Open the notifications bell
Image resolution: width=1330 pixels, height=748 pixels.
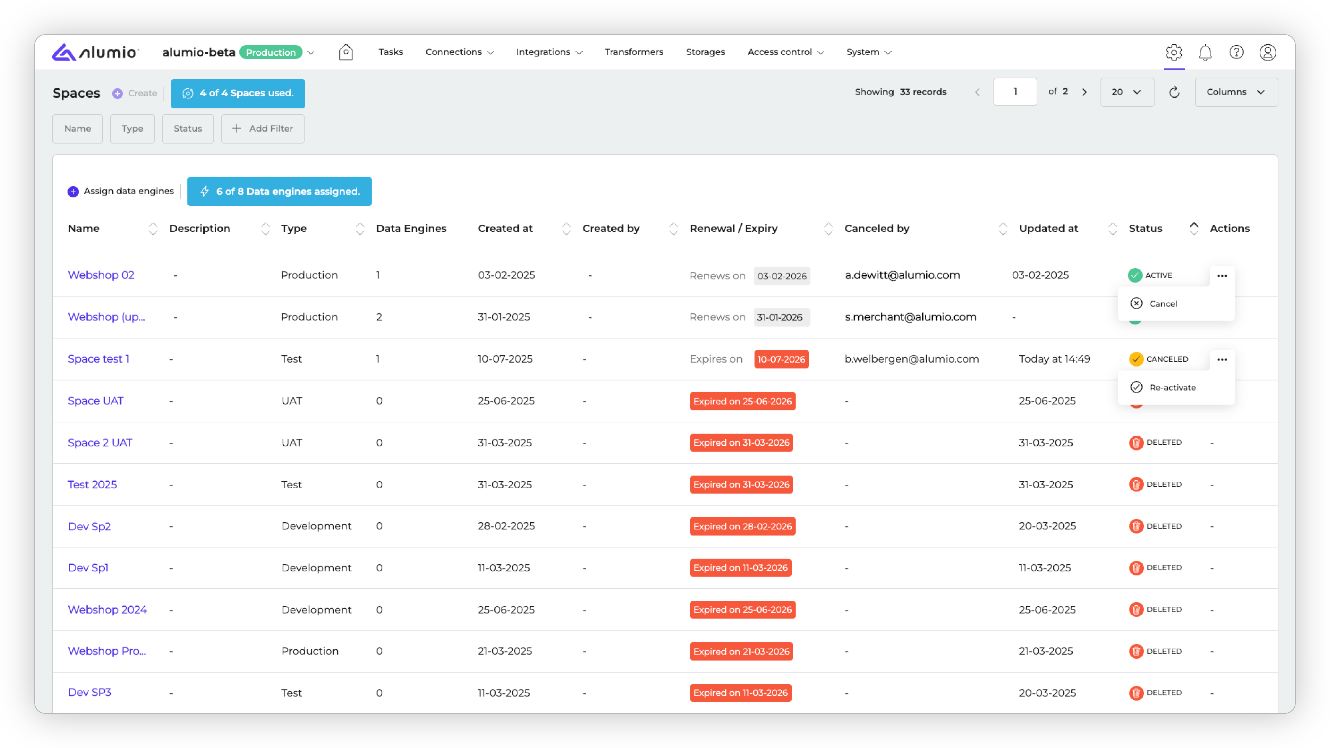point(1205,52)
